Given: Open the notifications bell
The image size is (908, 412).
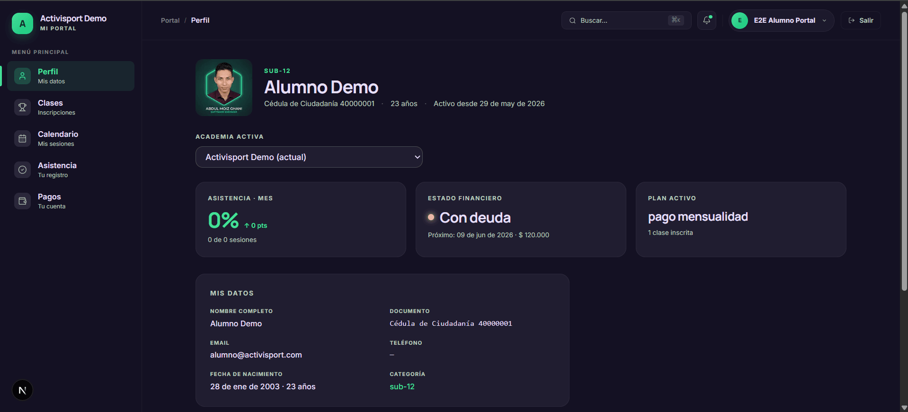Looking at the screenshot, I should [707, 20].
